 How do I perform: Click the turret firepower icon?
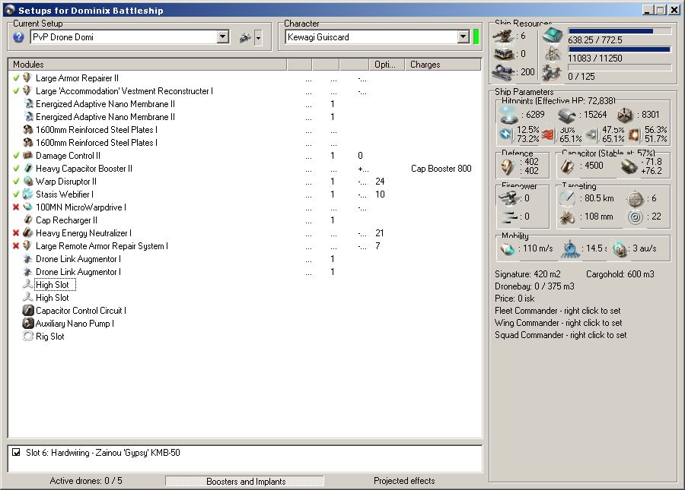508,198
